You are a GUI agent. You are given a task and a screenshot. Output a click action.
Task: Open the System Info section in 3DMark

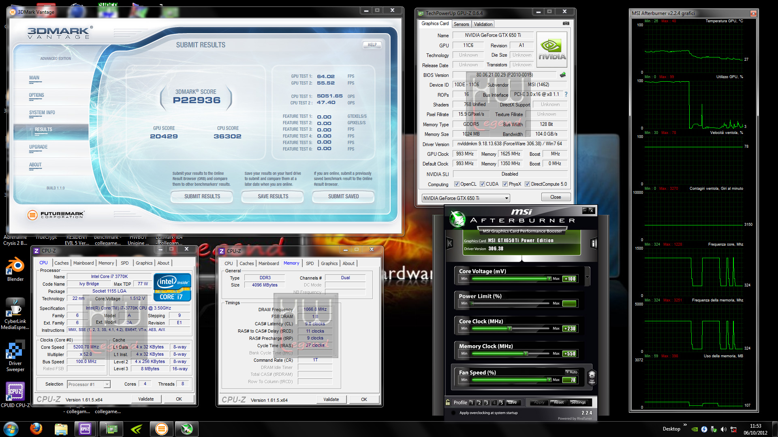(x=42, y=112)
